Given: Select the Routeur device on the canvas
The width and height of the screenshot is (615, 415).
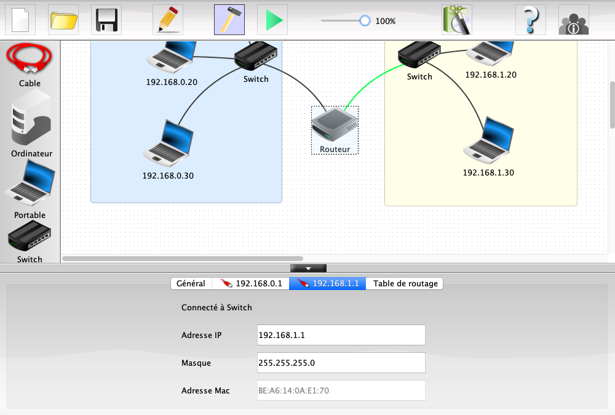Looking at the screenshot, I should click(x=335, y=127).
